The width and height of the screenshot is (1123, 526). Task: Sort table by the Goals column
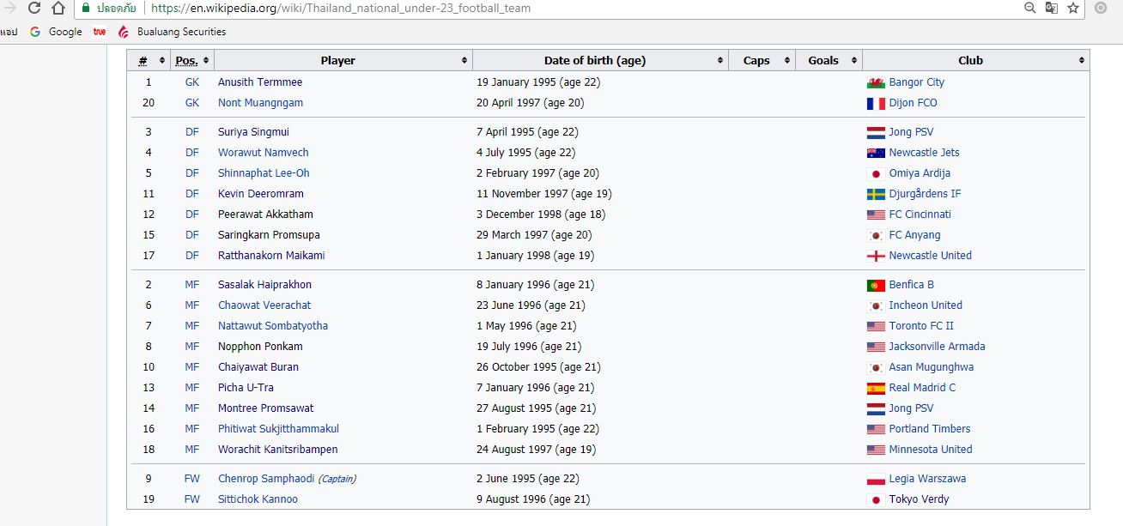(x=829, y=60)
